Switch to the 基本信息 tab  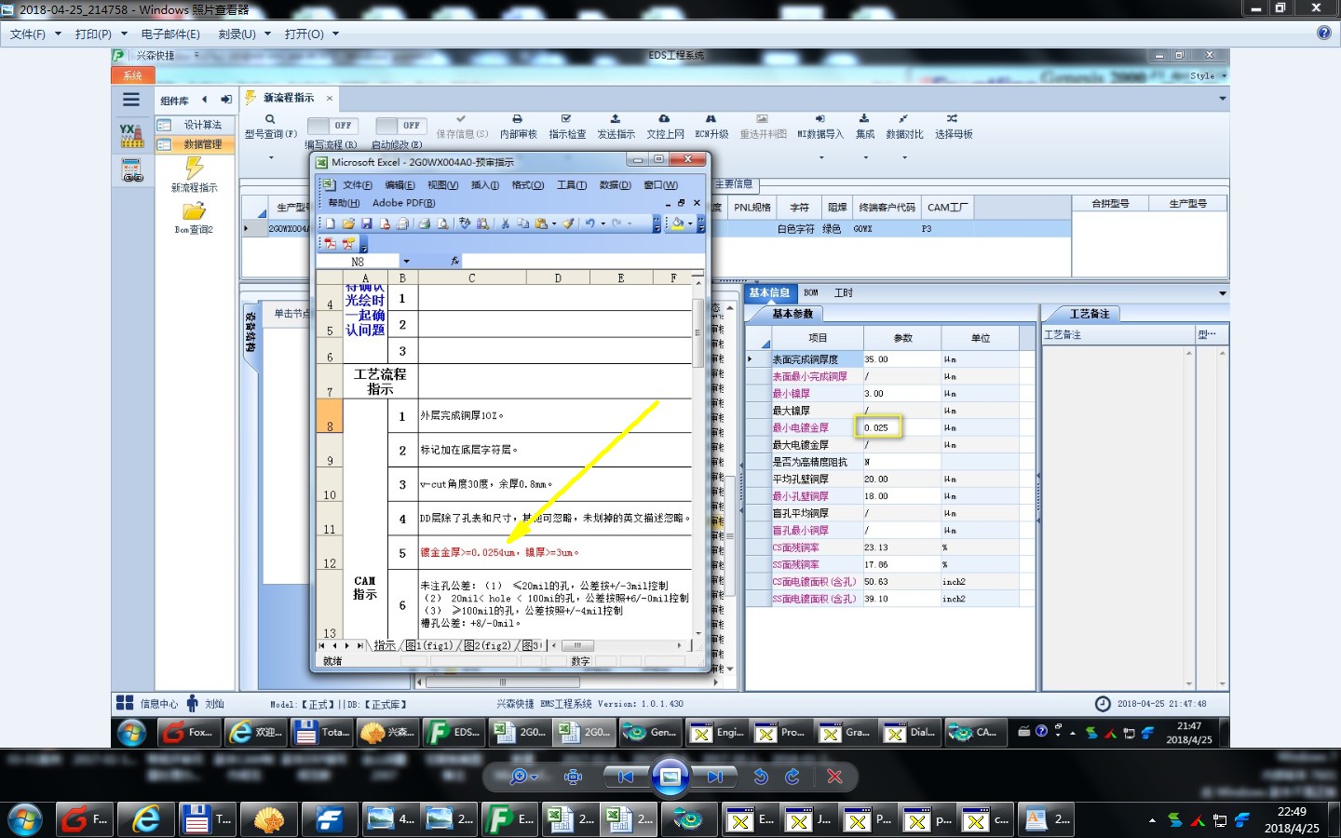769,292
